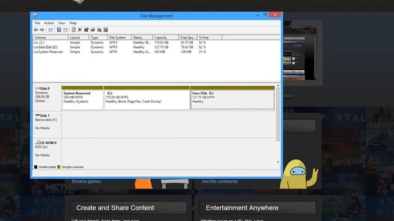The width and height of the screenshot is (394, 221).
Task: Click the Disk 1 removable drive icon
Action: [38, 115]
